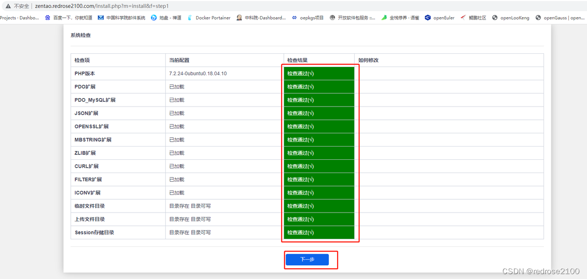587x279 pixels.
Task: Open the 鲲鹏社区 bookmark
Action: 473,18
